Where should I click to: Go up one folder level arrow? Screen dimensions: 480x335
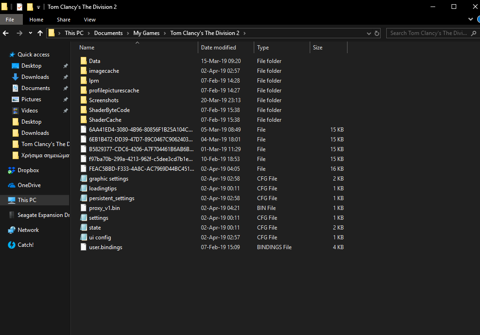(40, 33)
